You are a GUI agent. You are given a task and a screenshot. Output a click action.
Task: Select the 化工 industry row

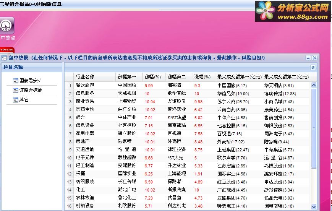(187, 190)
